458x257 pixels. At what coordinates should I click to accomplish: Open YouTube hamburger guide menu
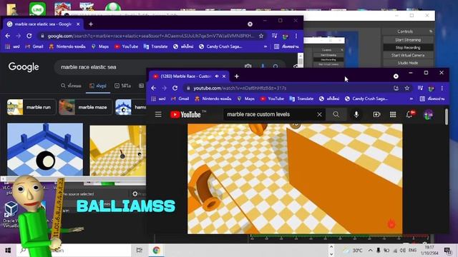pos(158,114)
